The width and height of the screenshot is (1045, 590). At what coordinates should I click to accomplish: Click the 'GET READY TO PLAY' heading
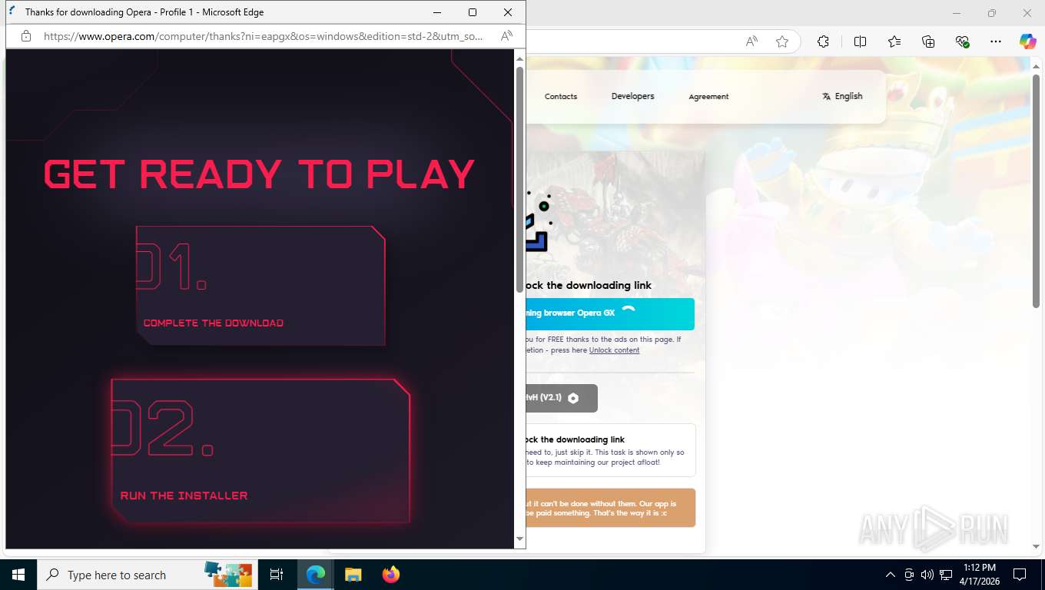[x=260, y=174]
